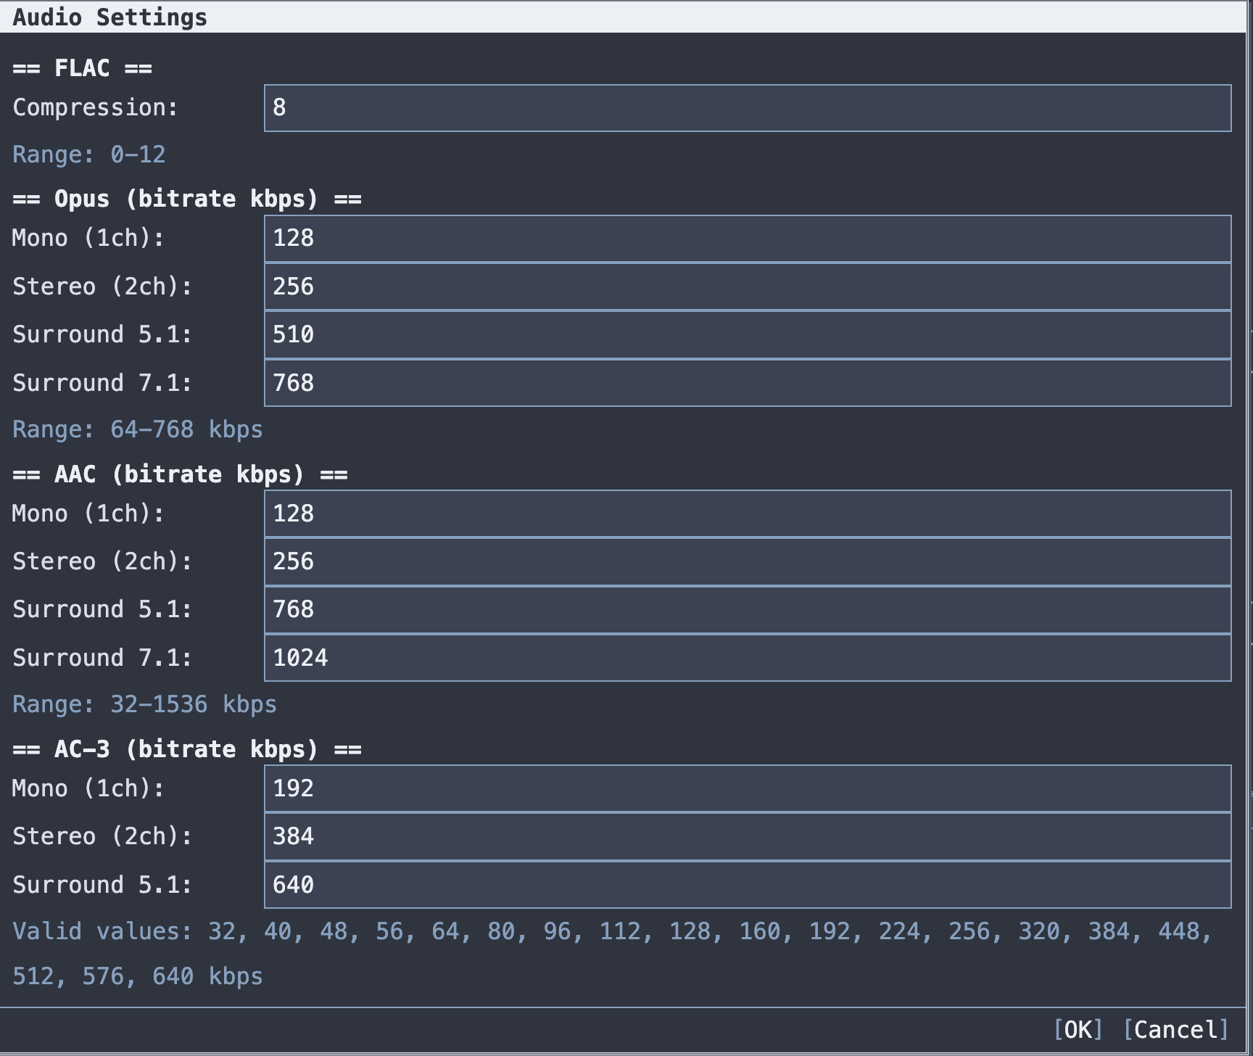
Task: Click the 'Valid values:' AC-3 hint text
Action: [613, 953]
